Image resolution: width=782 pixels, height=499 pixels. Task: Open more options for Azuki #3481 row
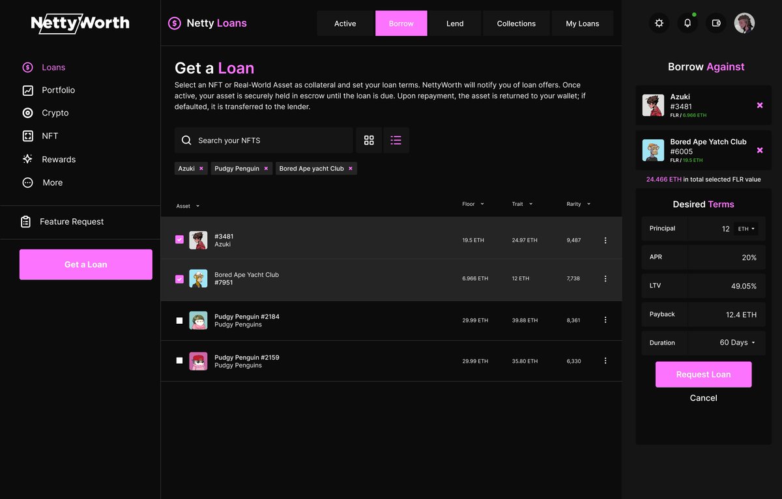point(605,240)
